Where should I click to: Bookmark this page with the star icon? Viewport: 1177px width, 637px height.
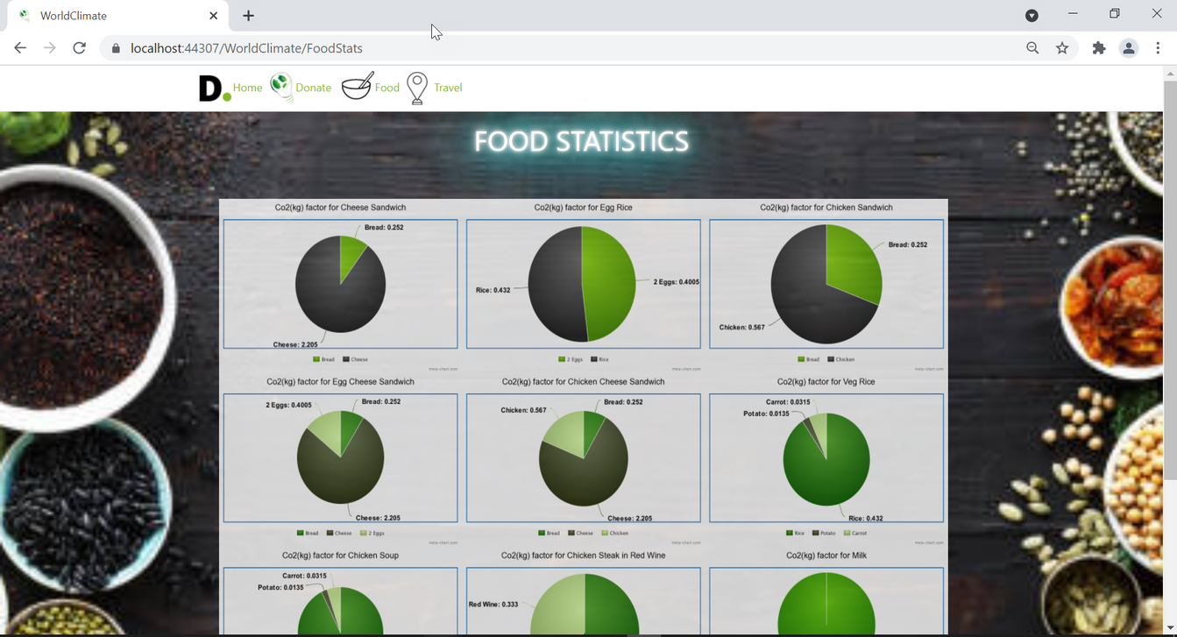(x=1062, y=48)
